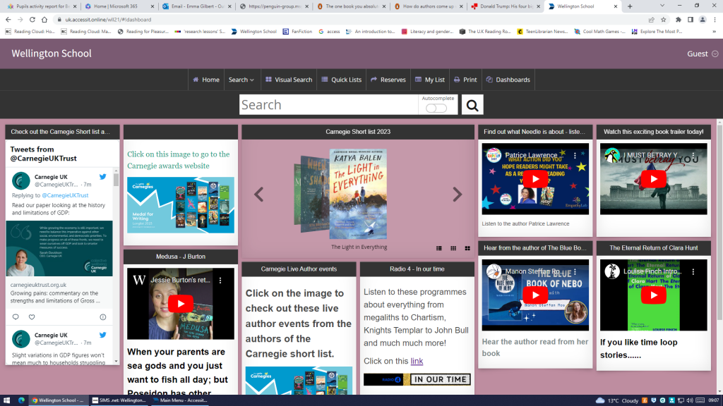Go back with the browser back arrow
The height and width of the screenshot is (406, 723).
click(8, 20)
